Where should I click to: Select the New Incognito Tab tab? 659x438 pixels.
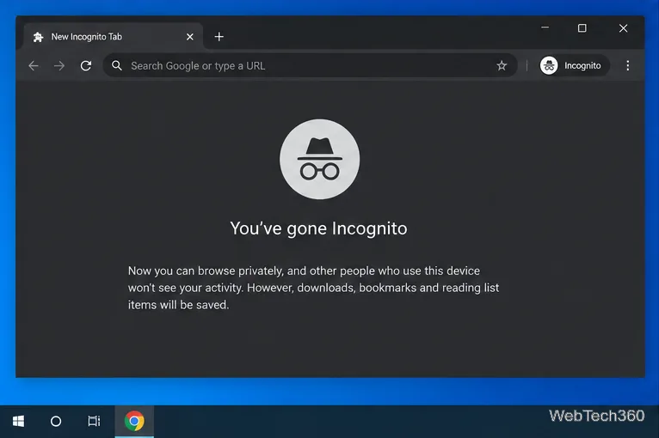pos(114,36)
